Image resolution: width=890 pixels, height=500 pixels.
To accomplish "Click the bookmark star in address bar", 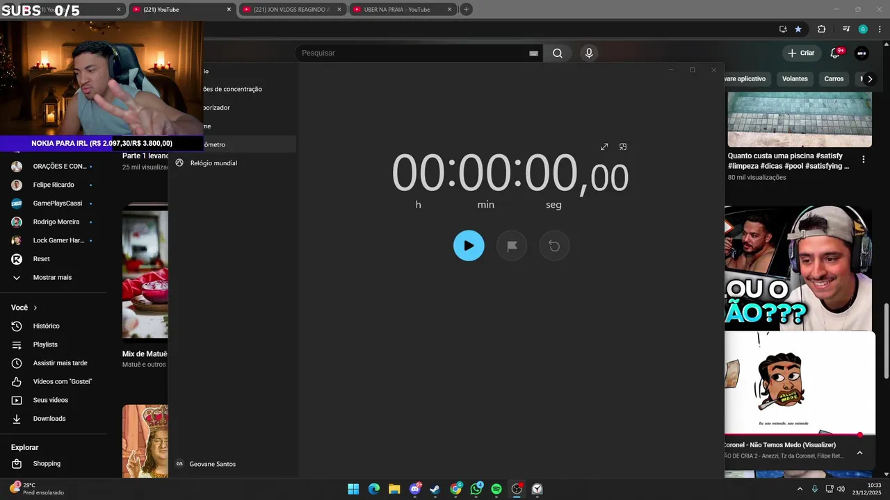I will (x=798, y=29).
